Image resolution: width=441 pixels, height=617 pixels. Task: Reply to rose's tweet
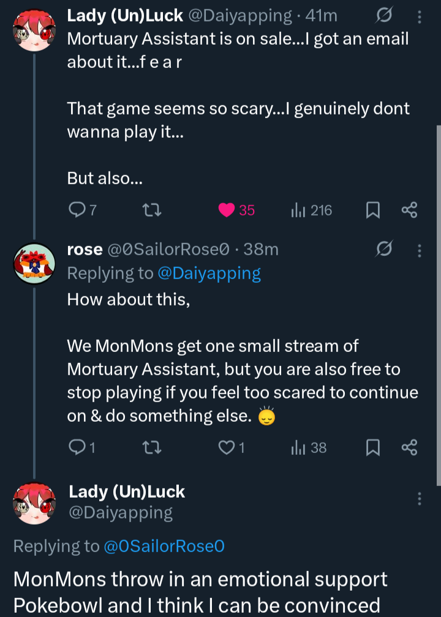point(77,448)
